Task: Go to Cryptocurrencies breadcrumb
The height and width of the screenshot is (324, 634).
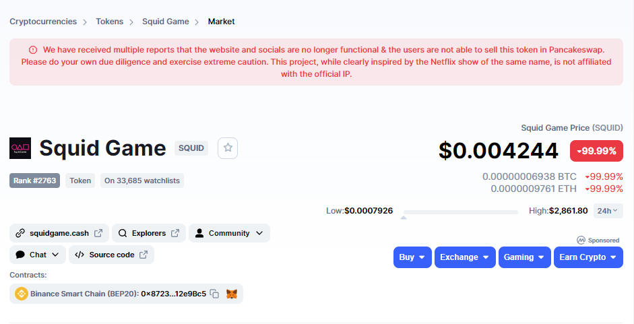Action: 43,22
